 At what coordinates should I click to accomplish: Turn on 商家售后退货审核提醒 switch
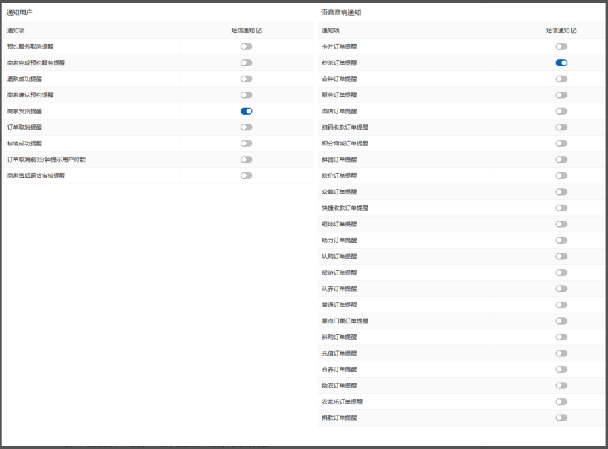[x=246, y=176]
